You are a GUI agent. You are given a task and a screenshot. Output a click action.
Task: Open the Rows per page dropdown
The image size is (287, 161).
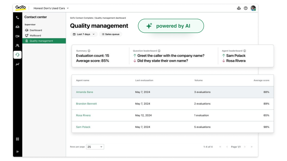[95, 147]
